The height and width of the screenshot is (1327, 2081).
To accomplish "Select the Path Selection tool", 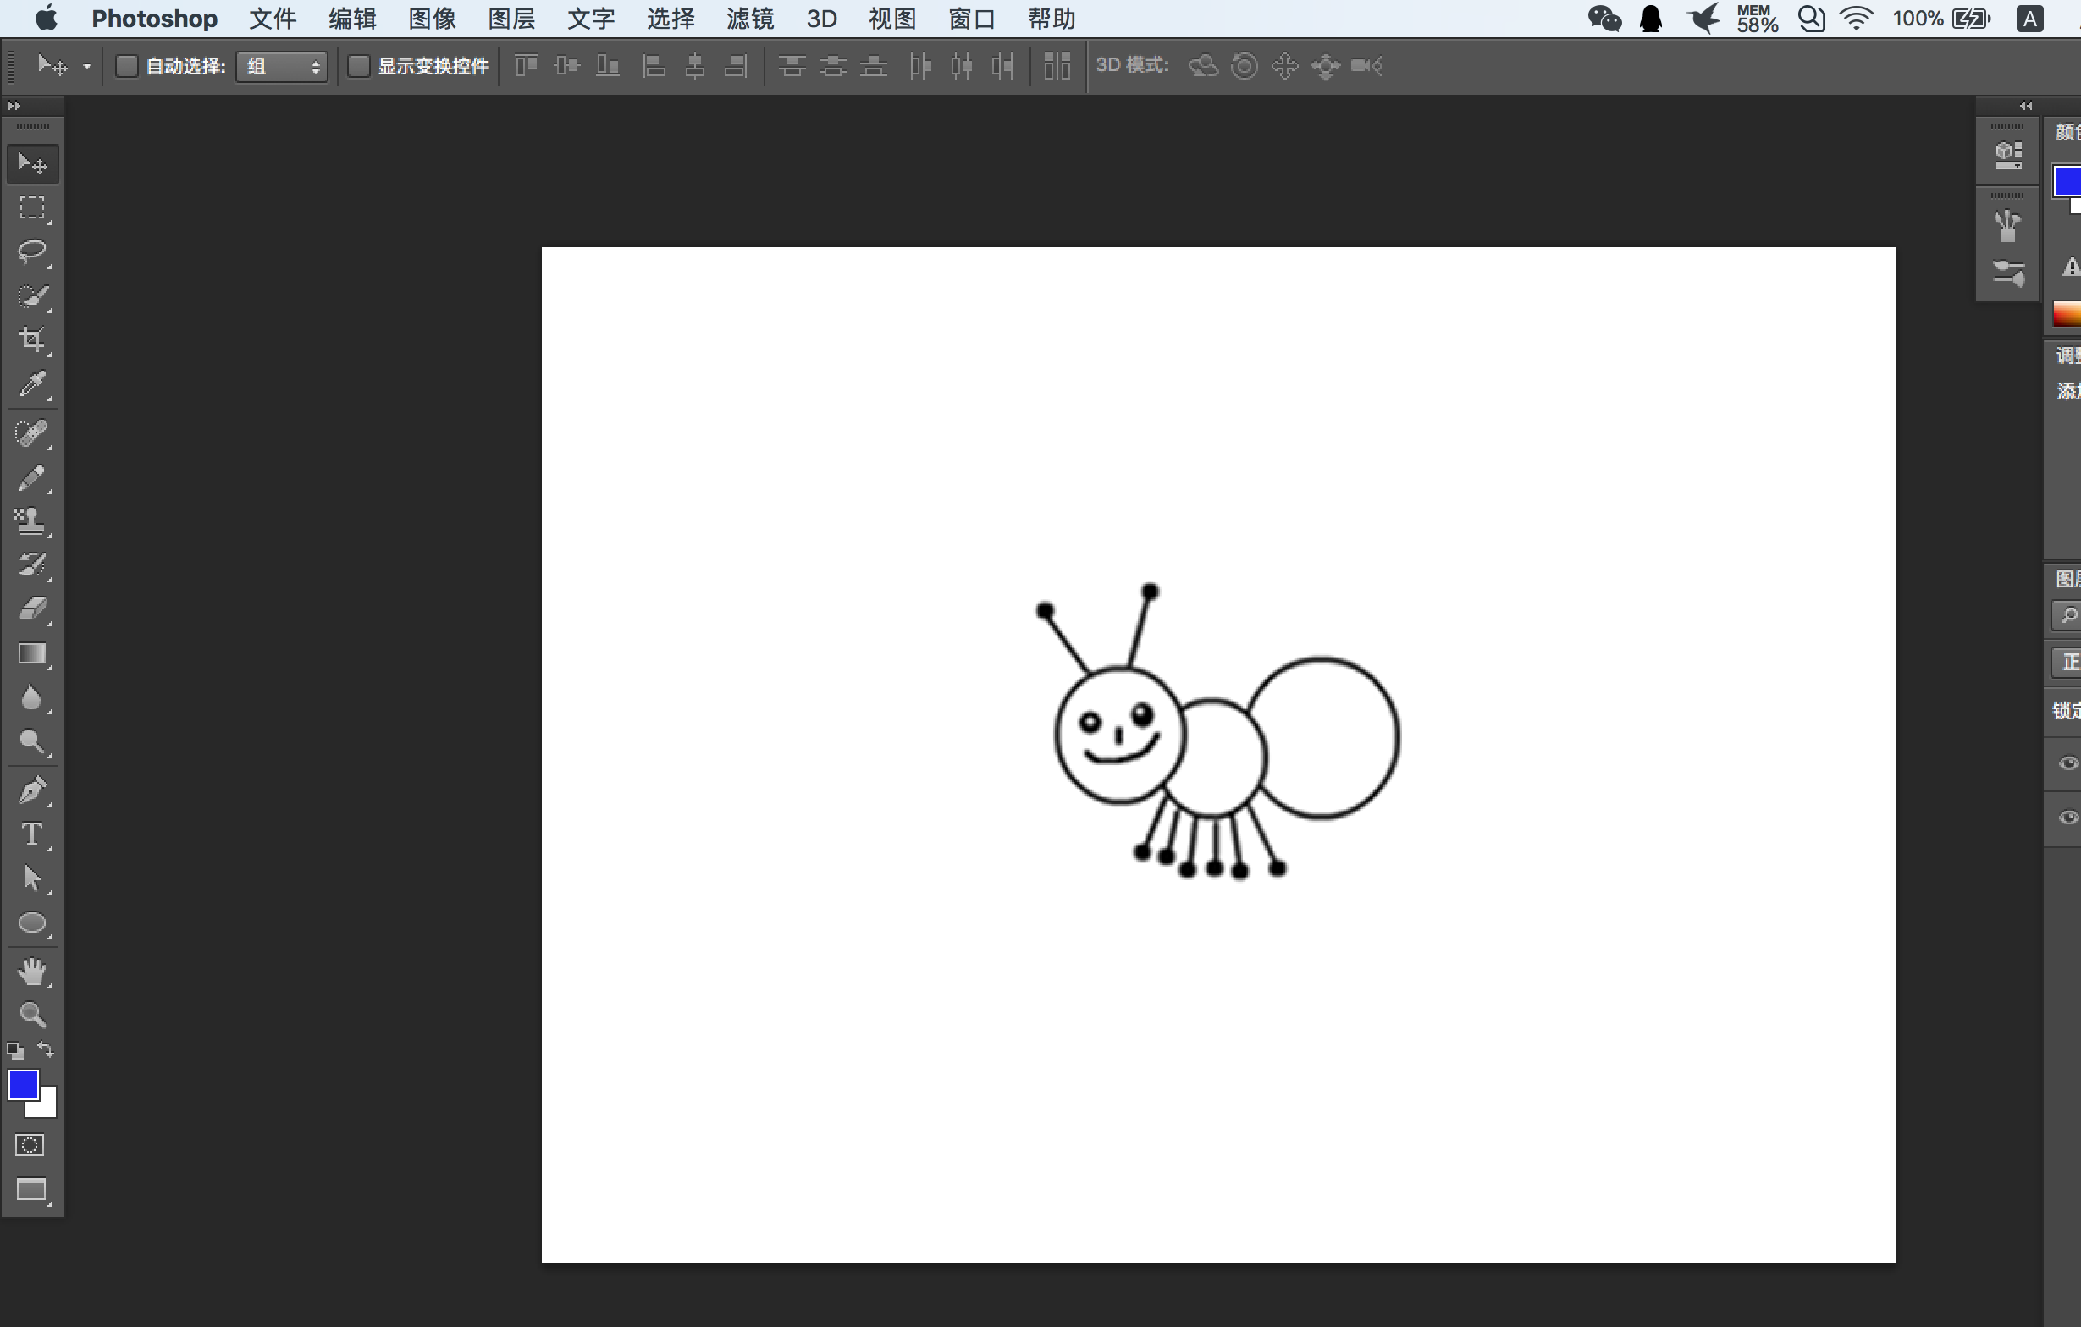I will (33, 878).
